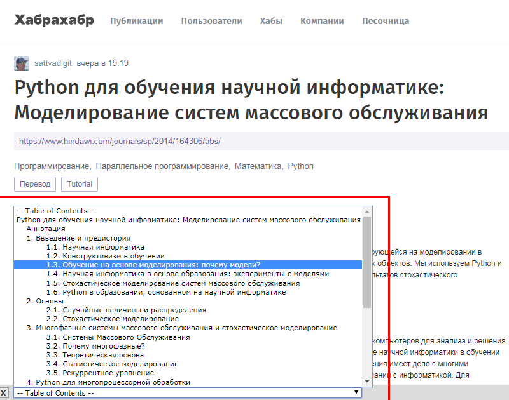Choose '3.1. Системы Массового Обслуживания' entry
Screen dimensions: 509x400
(x=188, y=337)
